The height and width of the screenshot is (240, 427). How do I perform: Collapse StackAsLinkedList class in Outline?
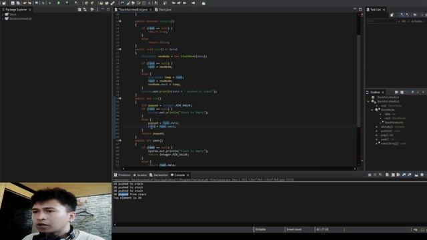368,101
